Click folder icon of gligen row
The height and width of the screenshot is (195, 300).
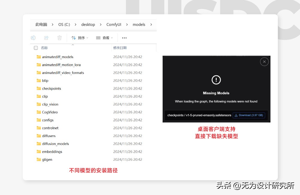(39, 159)
